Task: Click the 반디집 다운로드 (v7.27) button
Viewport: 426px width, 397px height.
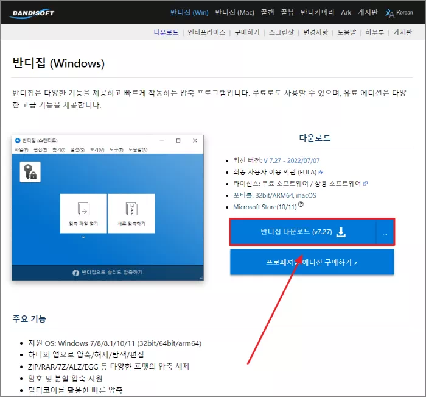Action: pos(303,232)
